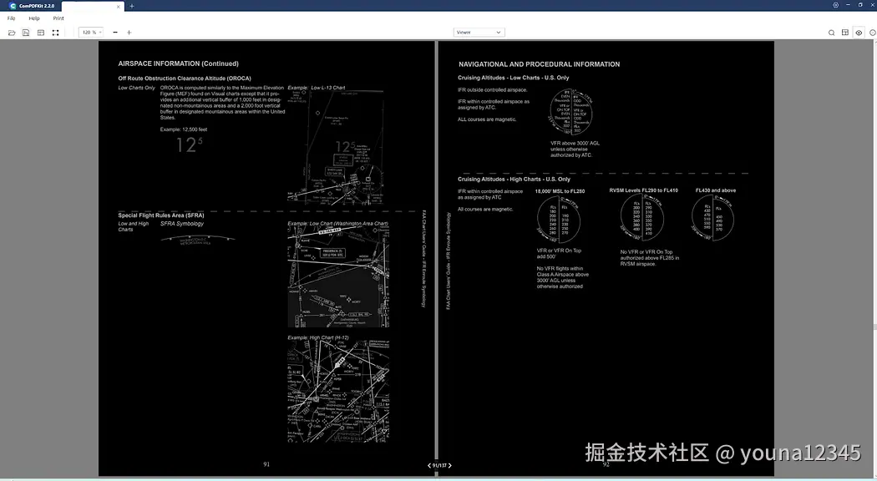877x481 pixels.
Task: Click the 'Example: 12,500 feet' text
Action: tap(184, 129)
